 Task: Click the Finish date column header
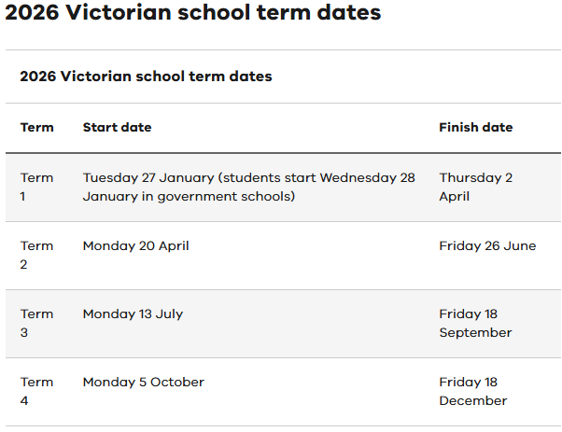[x=475, y=127]
